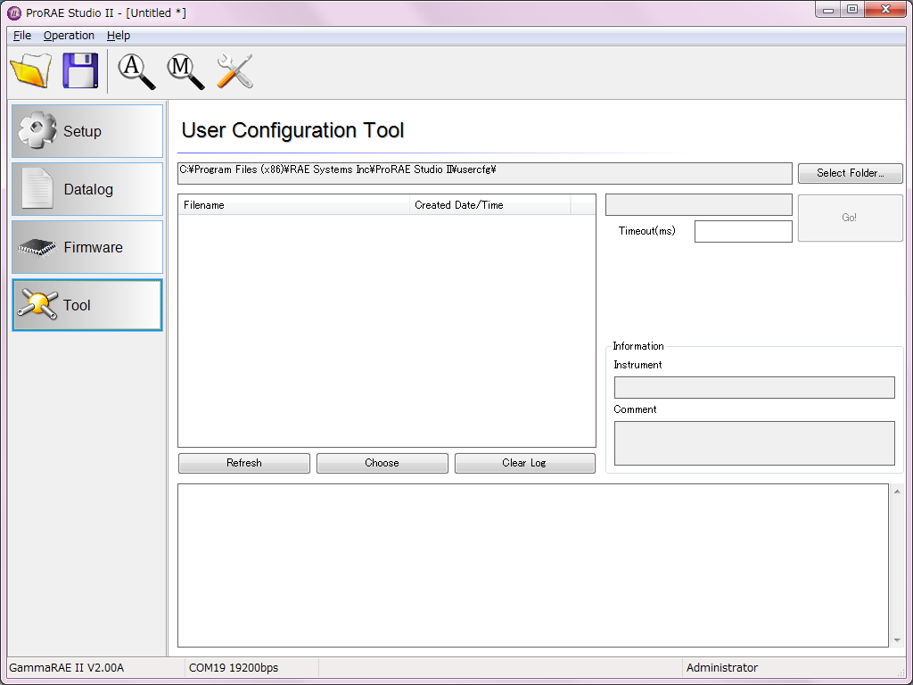The height and width of the screenshot is (685, 913).
Task: Click the log scrollbar up arrow
Action: pyautogui.click(x=897, y=492)
